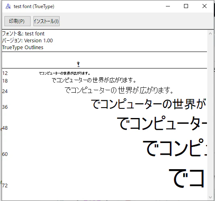Click the 72-point sample text でコ

coord(187,178)
